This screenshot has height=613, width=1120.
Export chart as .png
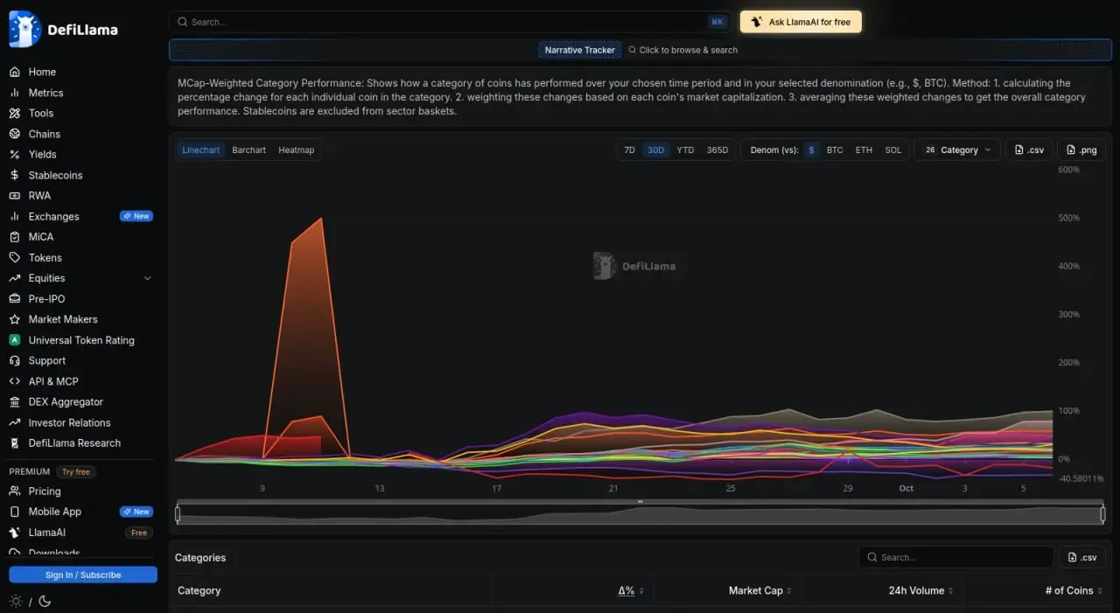pyautogui.click(x=1081, y=150)
